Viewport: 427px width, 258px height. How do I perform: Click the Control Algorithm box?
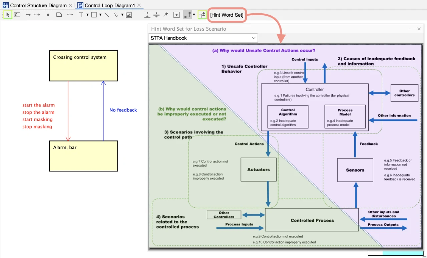click(x=288, y=117)
